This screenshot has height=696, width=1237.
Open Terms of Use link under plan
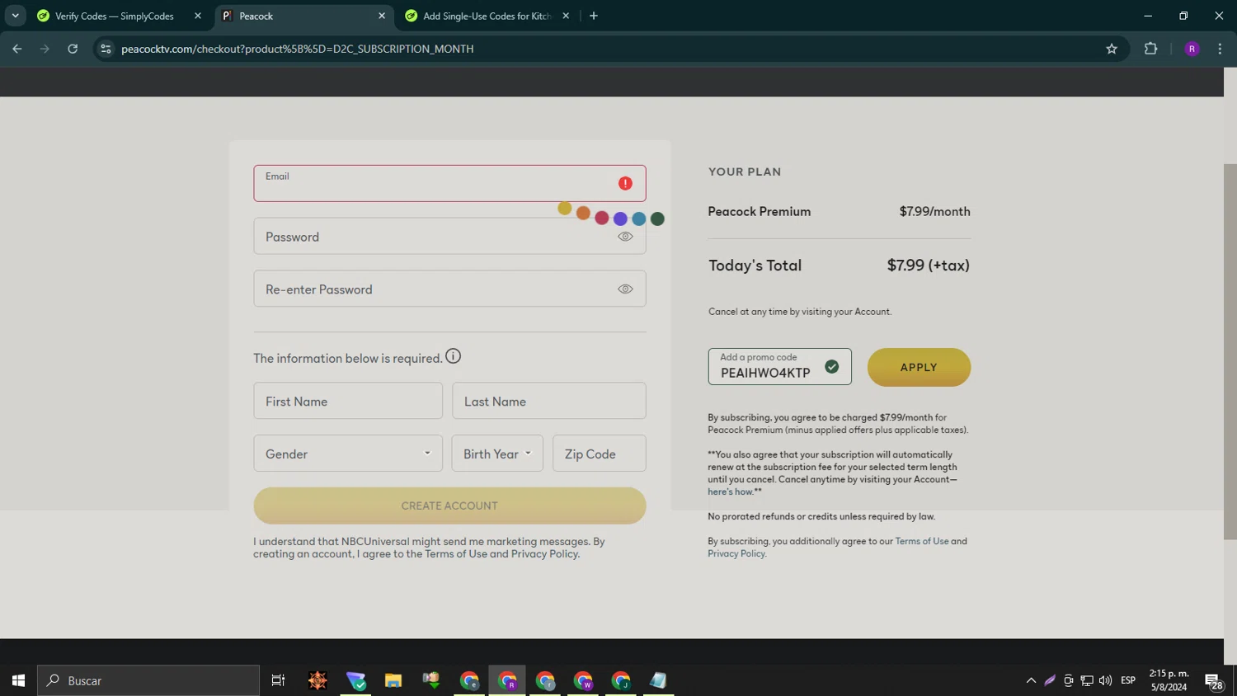tap(922, 541)
